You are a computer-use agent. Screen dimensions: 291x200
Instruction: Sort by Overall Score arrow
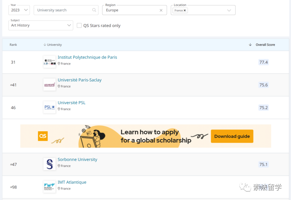[x=250, y=45]
